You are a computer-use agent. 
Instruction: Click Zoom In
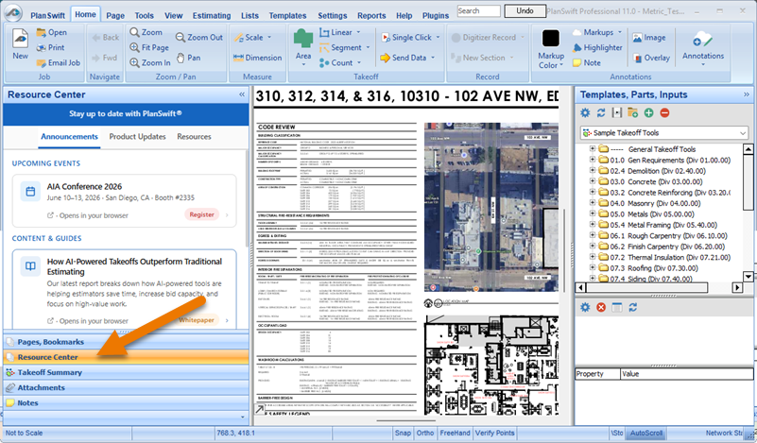pyautogui.click(x=150, y=62)
